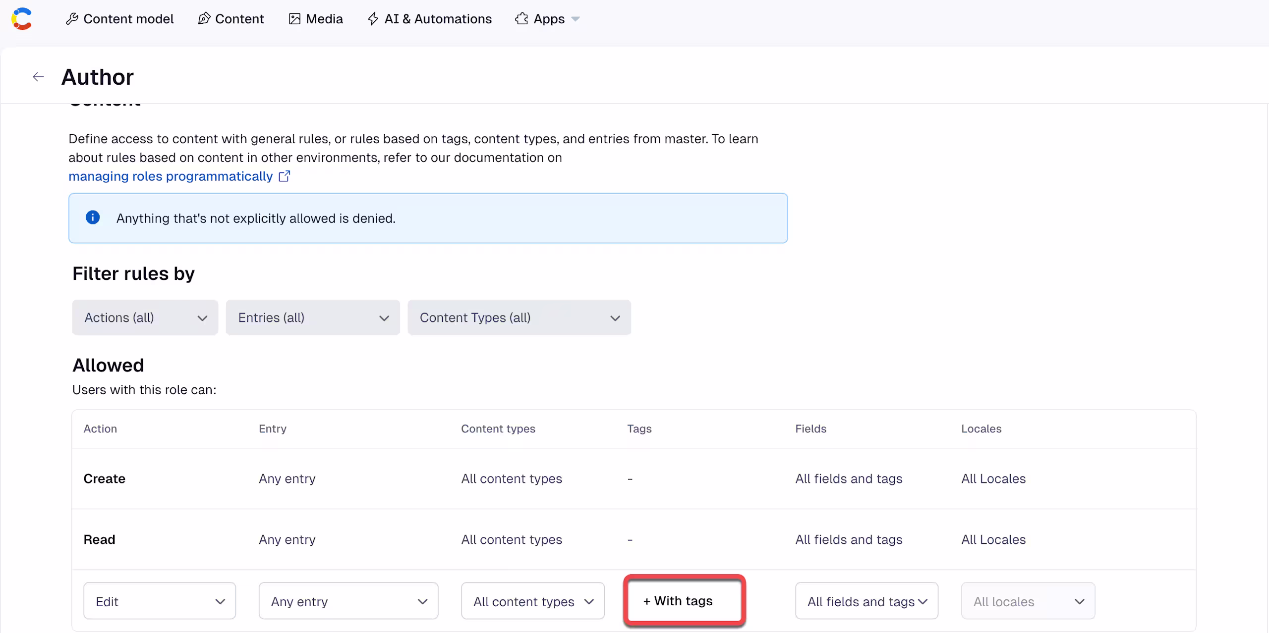Open the All locales dropdown
The image size is (1269, 633).
(1028, 601)
